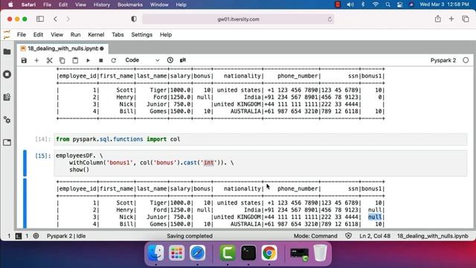Viewport: 476px width, 268px height.
Task: Cut the selected cell with the scissors icon
Action: coord(49,60)
